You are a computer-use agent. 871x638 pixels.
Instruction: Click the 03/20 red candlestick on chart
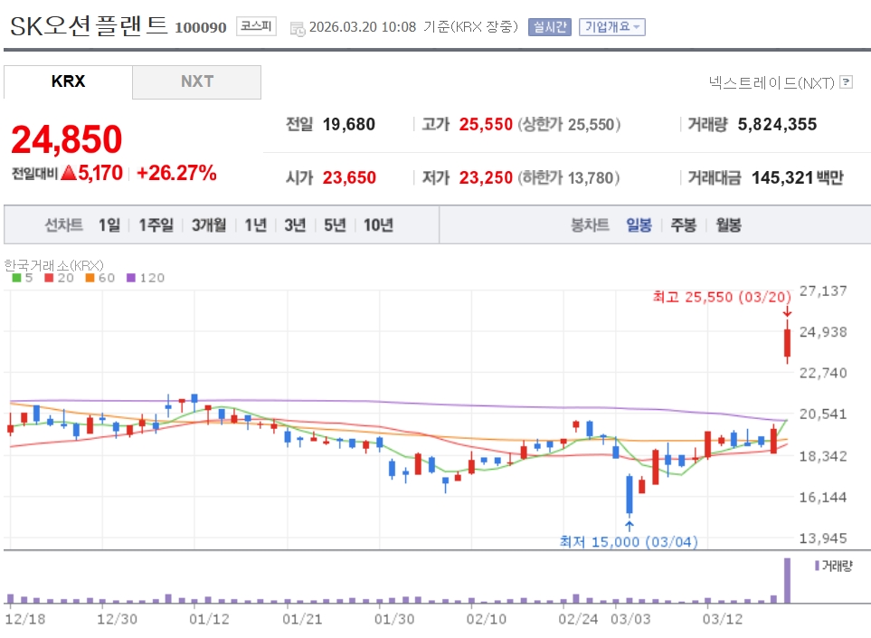click(787, 343)
